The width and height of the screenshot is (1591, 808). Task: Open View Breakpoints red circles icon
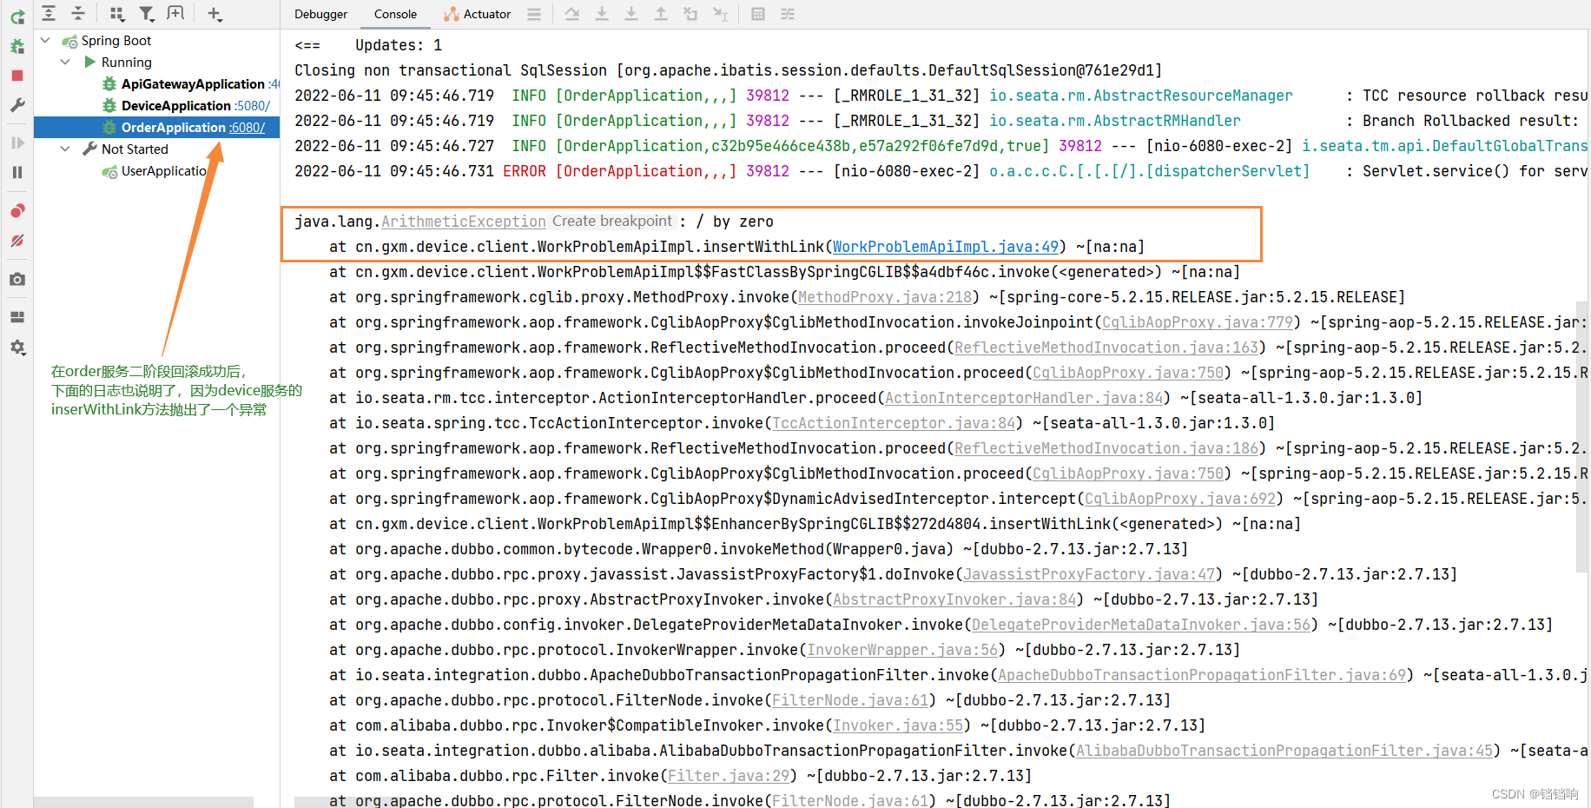pyautogui.click(x=17, y=210)
